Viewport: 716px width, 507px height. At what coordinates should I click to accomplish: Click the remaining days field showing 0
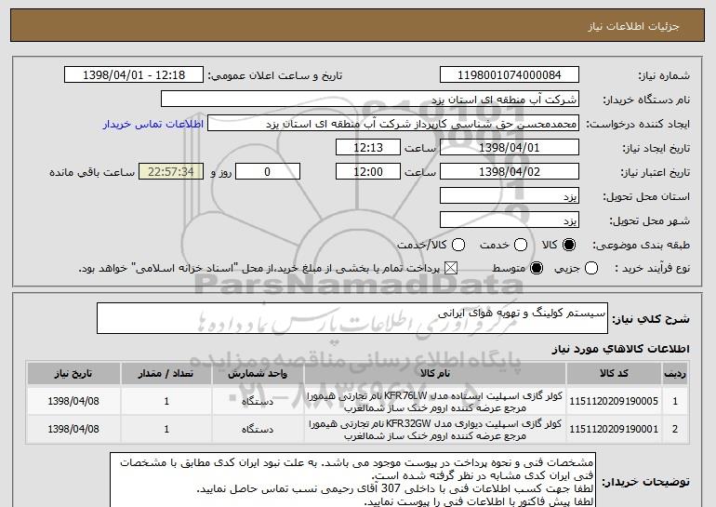(268, 172)
